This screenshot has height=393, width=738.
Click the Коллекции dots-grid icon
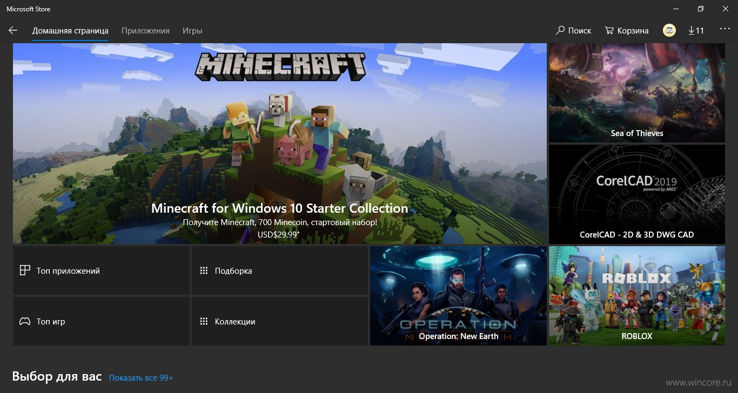coord(204,321)
